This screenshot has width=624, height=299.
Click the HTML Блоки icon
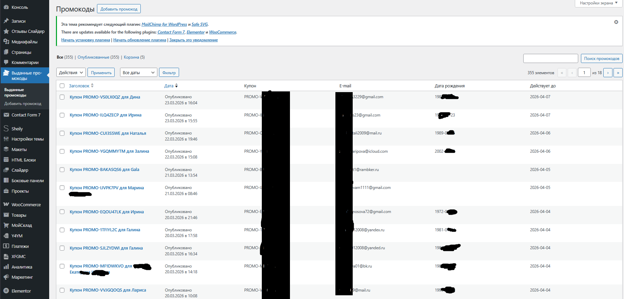(6, 160)
